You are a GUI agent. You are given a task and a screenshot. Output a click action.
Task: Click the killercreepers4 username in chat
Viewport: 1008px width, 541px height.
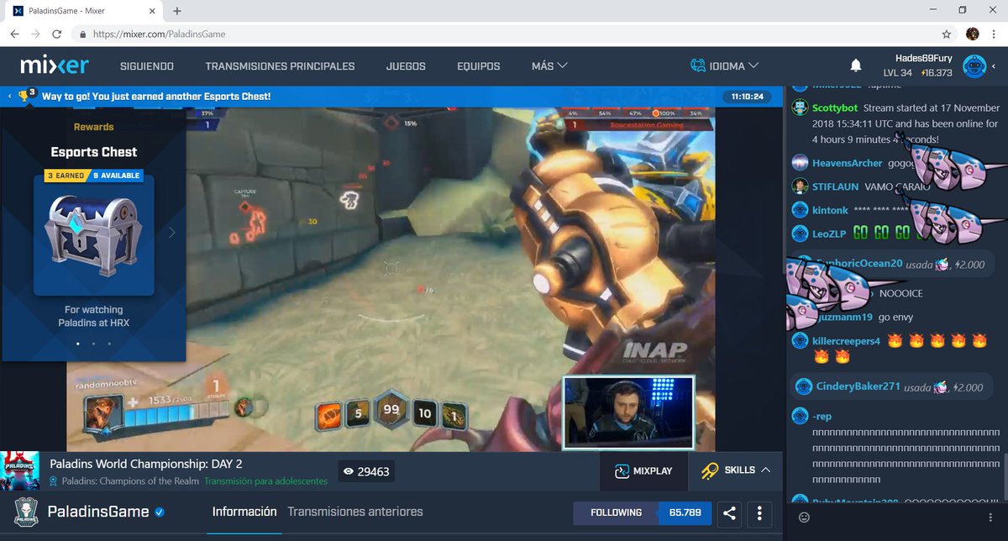point(846,341)
